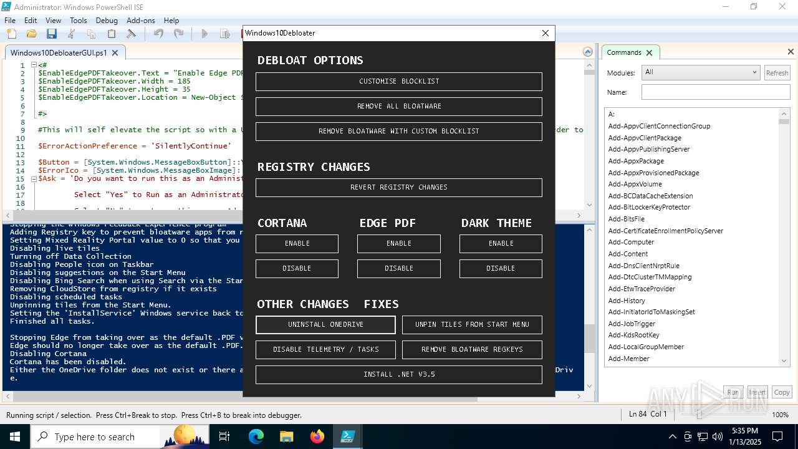
Task: Open the volume control in the system tray
Action: (x=717, y=437)
